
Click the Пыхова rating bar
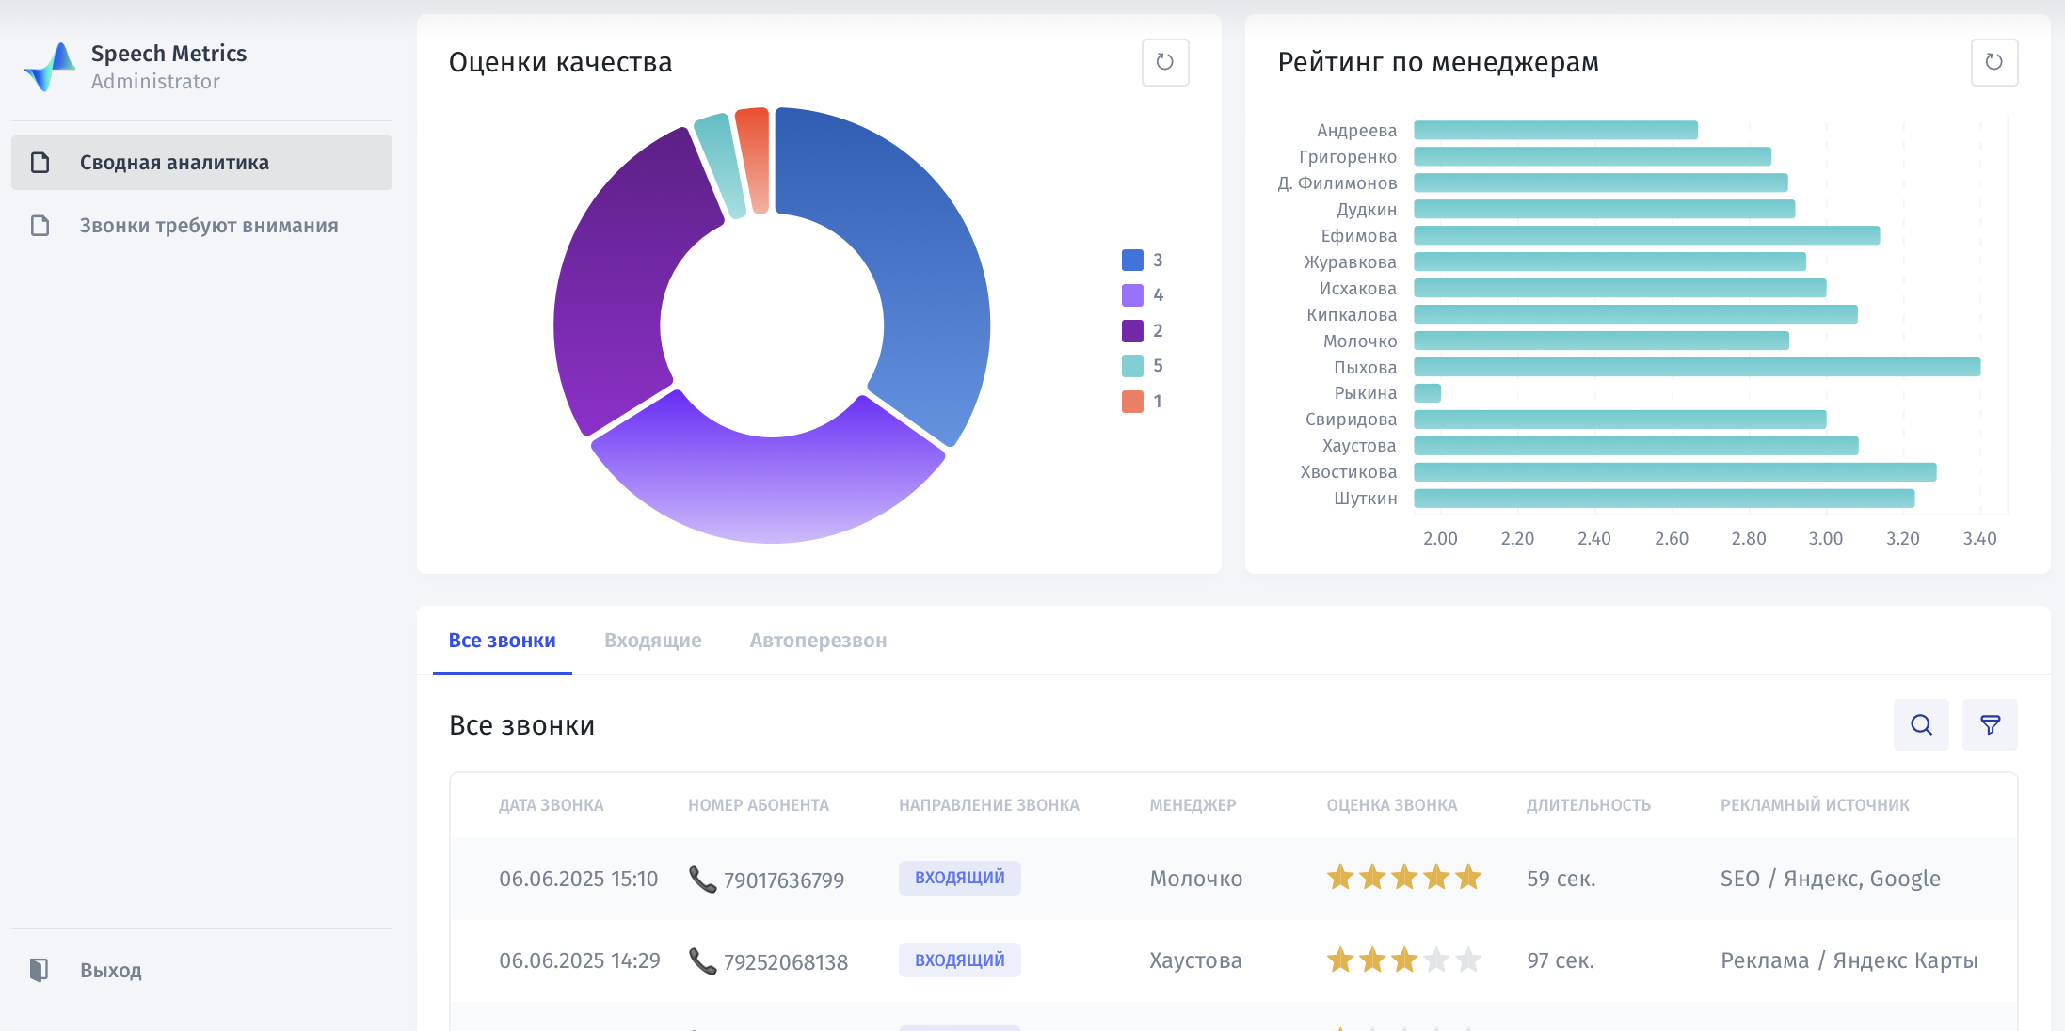1697,367
